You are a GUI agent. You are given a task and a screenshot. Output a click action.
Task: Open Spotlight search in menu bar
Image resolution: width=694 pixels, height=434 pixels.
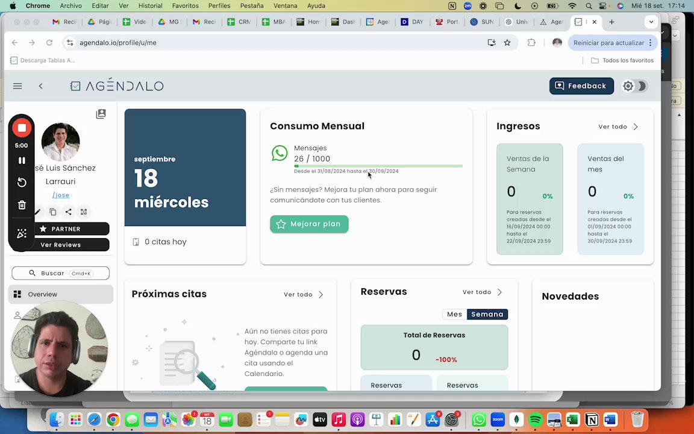[x=588, y=6]
